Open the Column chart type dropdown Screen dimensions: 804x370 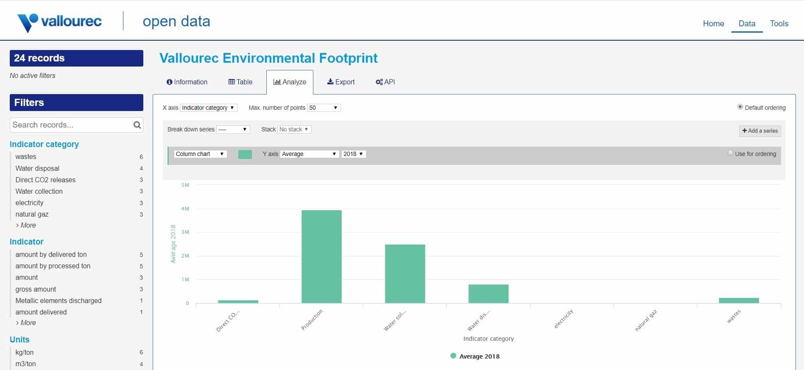(x=200, y=154)
